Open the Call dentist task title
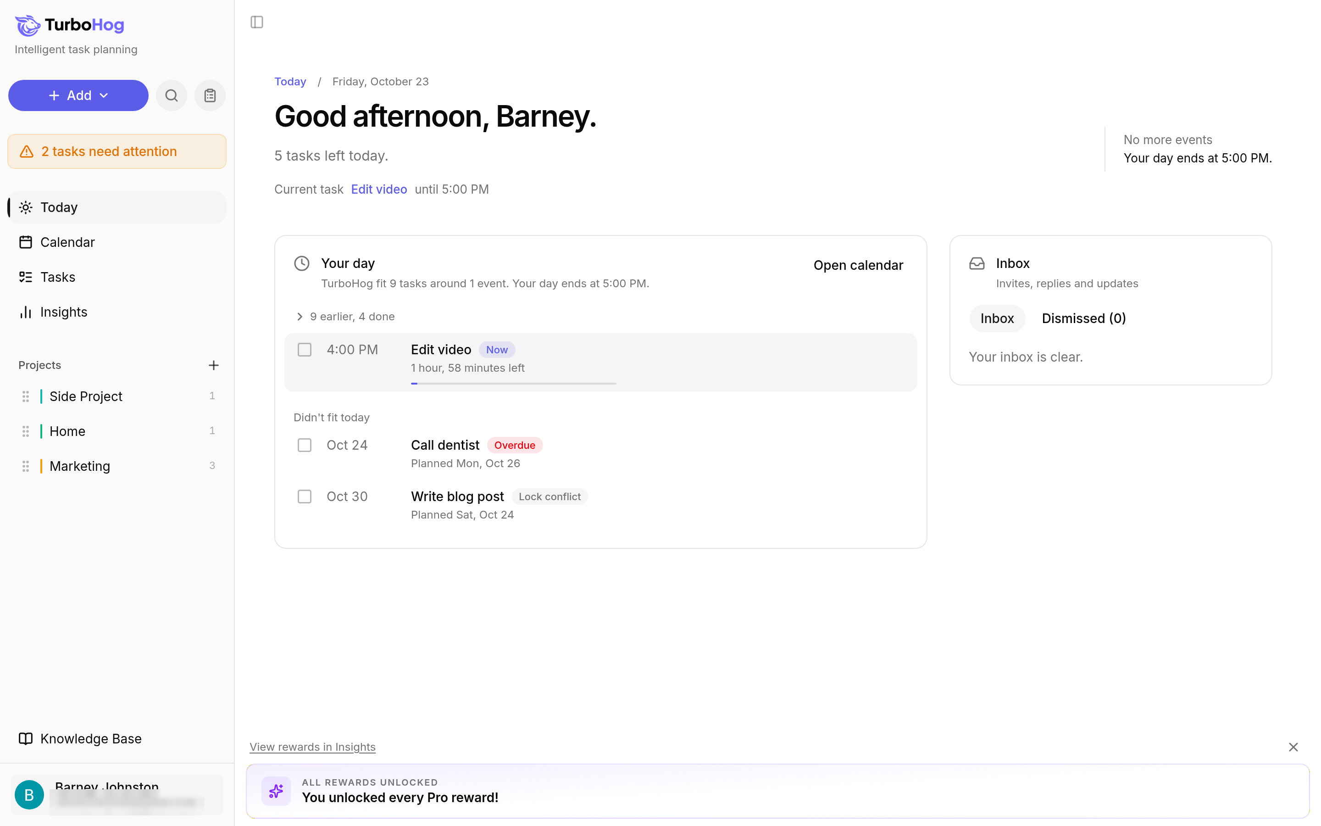This screenshot has width=1321, height=826. click(445, 445)
